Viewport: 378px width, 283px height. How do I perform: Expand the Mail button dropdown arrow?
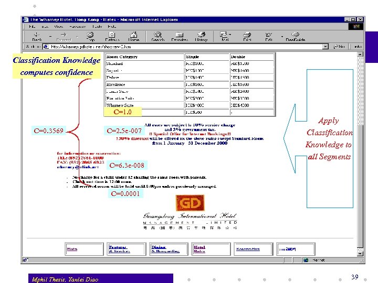click(230, 35)
